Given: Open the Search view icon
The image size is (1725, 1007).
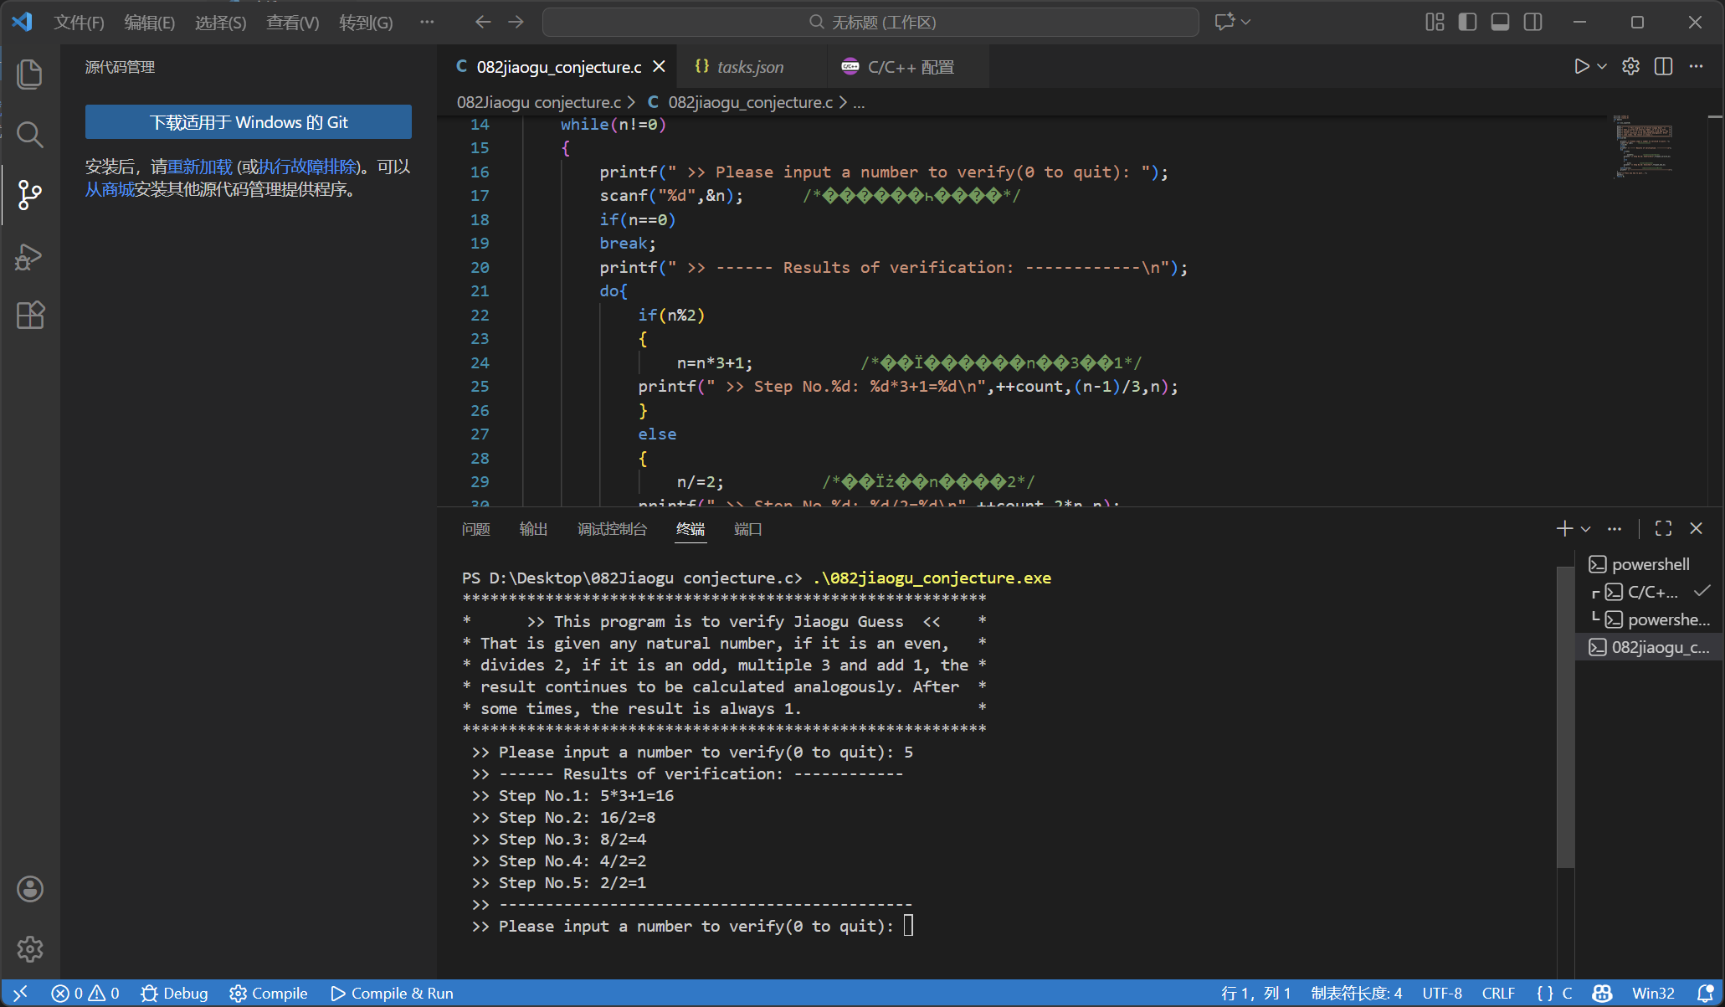Looking at the screenshot, I should pos(30,134).
